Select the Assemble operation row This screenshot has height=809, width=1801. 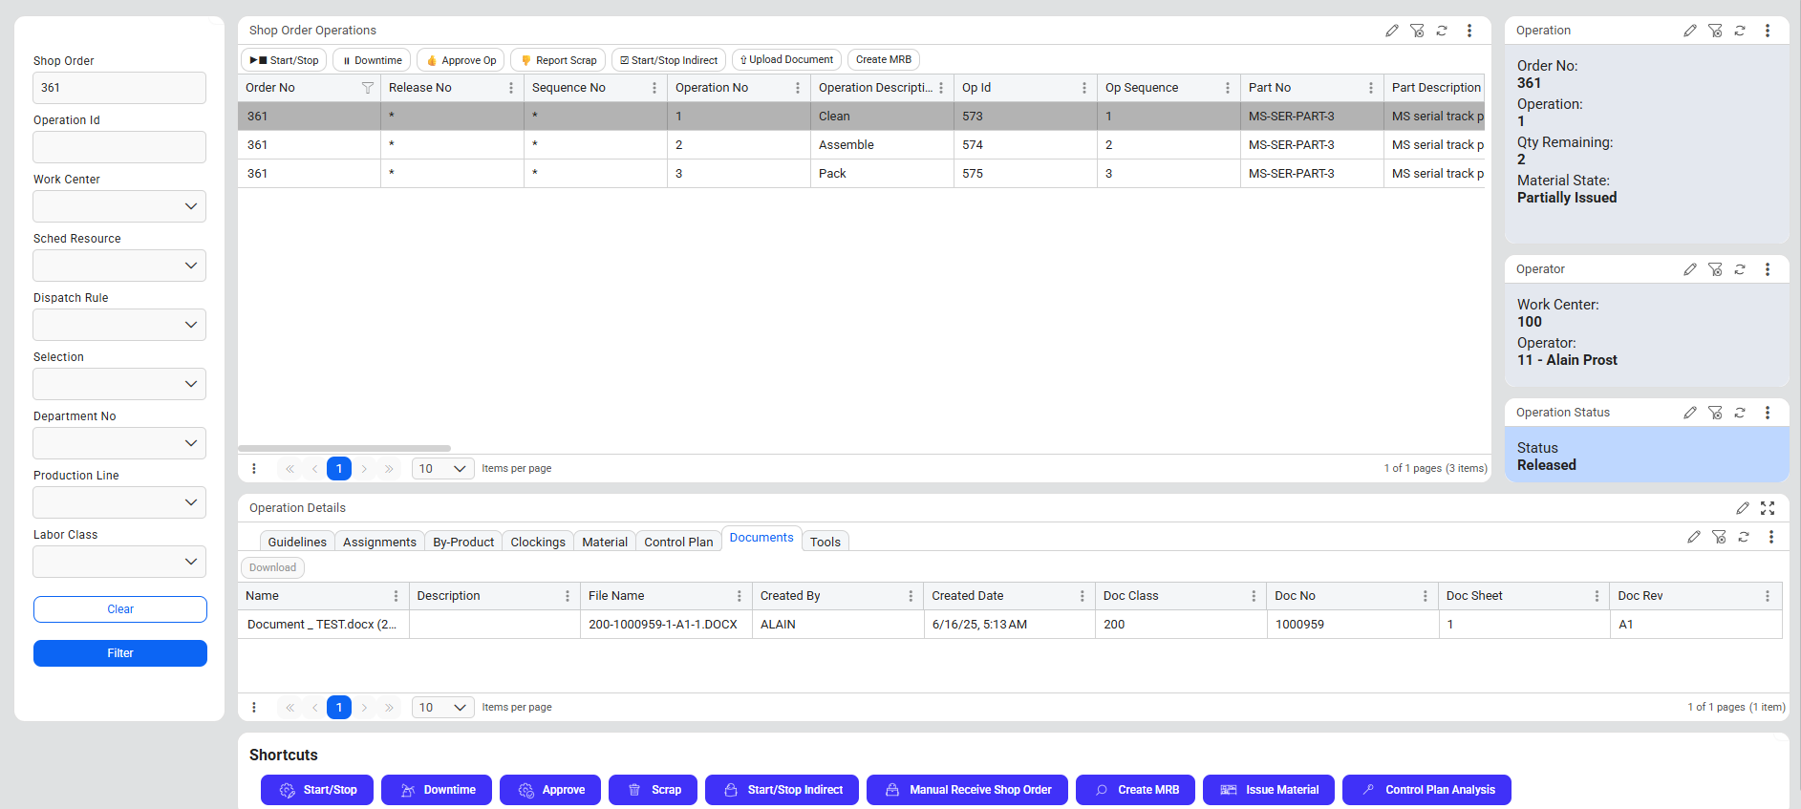pyautogui.click(x=846, y=145)
